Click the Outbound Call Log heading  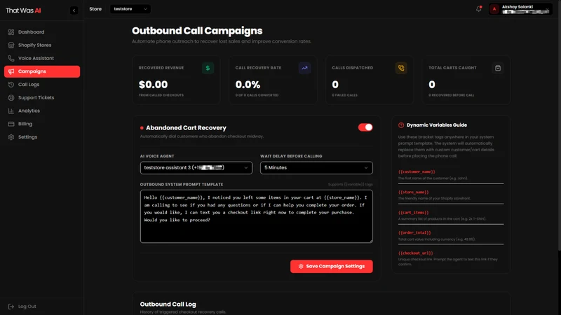tap(168, 304)
